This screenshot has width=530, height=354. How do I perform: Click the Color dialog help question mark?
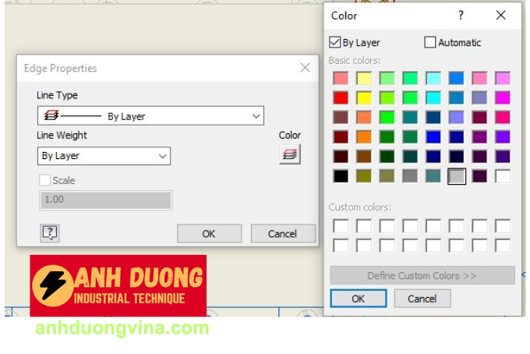(461, 15)
